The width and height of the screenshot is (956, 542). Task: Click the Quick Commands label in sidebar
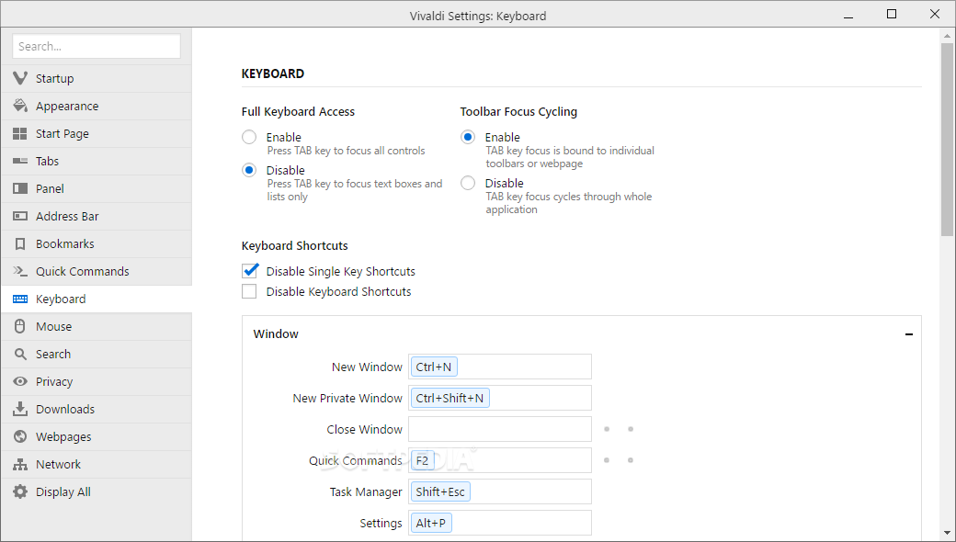83,271
